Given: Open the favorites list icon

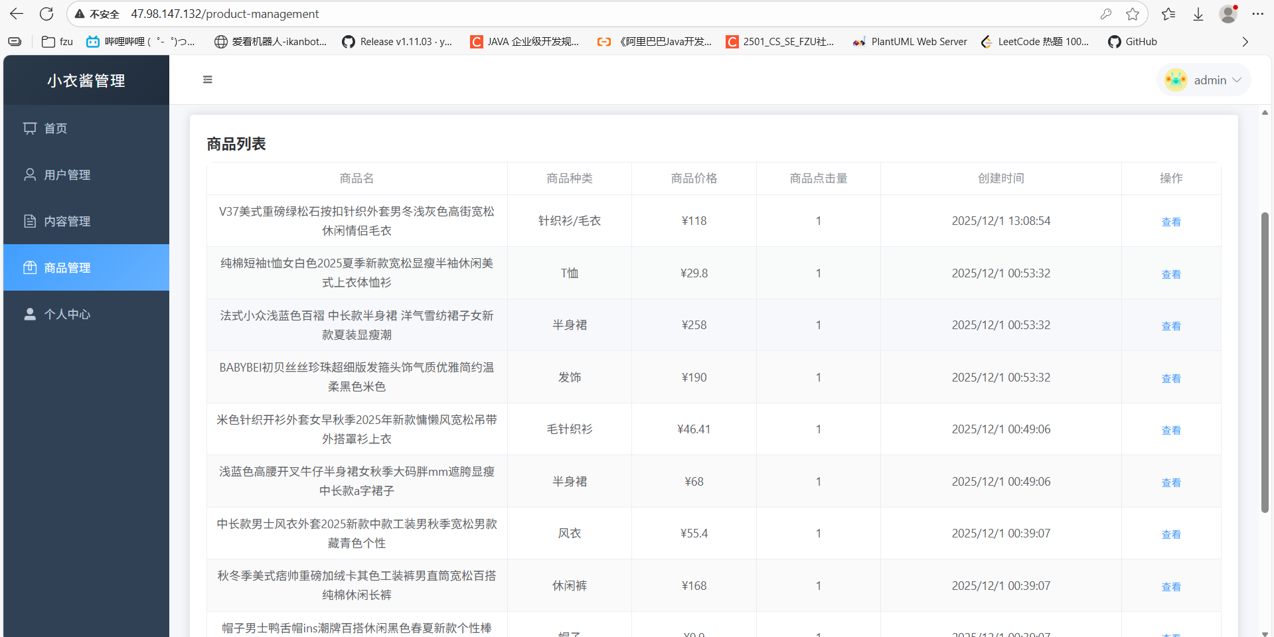Looking at the screenshot, I should (1168, 14).
